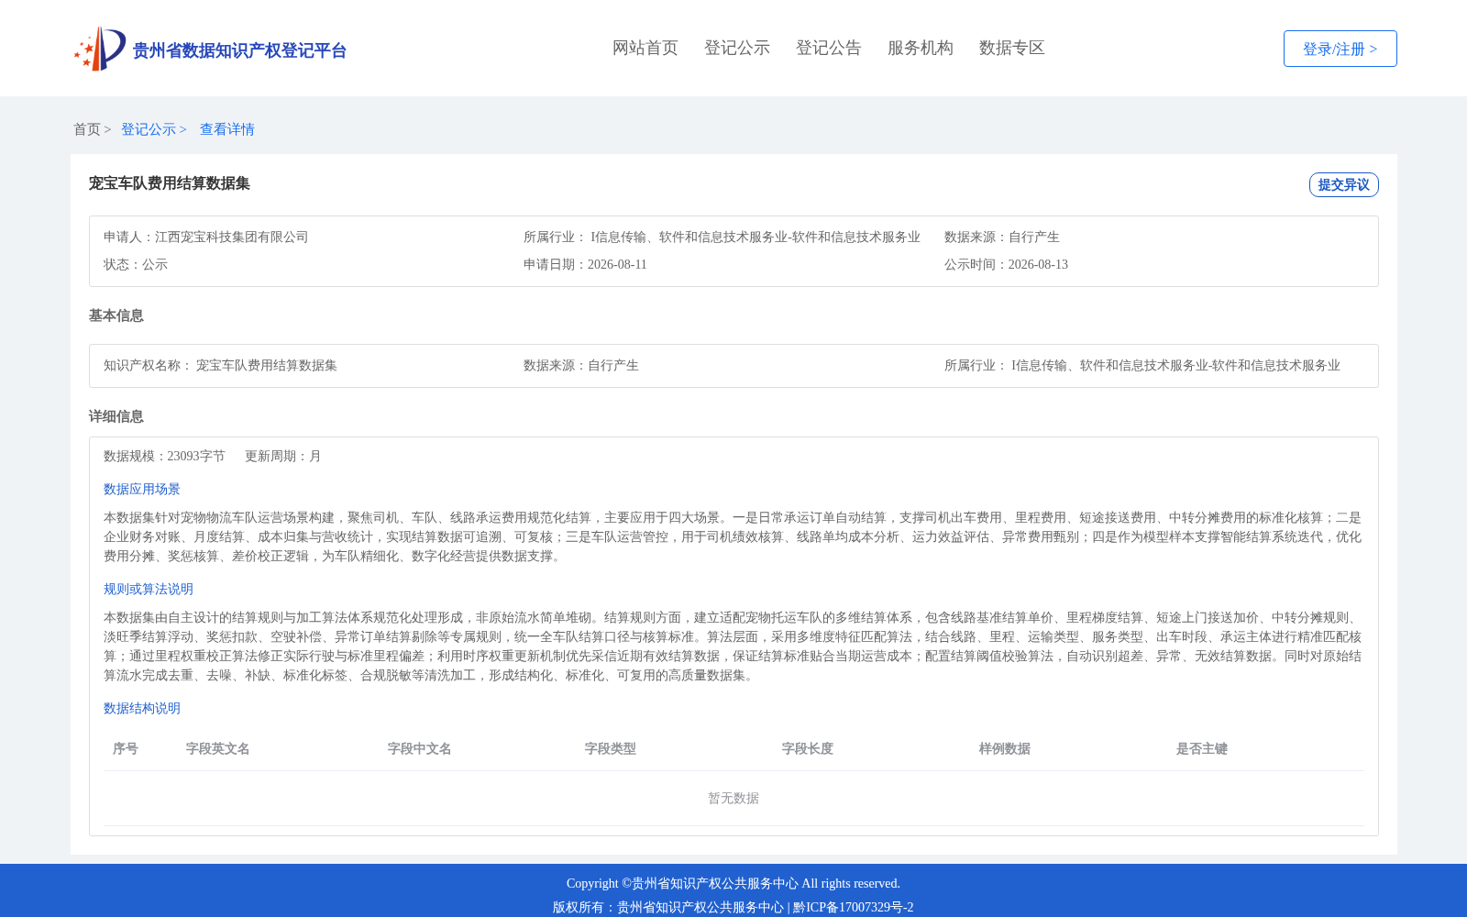Click the 黔ICP备17007329号-2 footer text
The width and height of the screenshot is (1467, 917).
(854, 907)
